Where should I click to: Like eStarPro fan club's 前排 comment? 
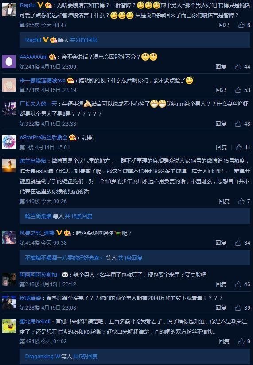coord(243,147)
